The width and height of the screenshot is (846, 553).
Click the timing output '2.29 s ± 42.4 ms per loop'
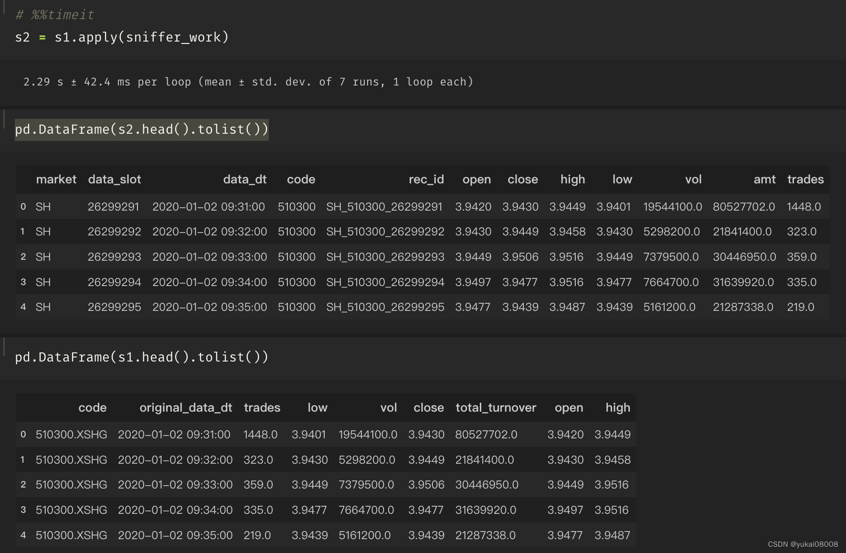[x=248, y=82]
